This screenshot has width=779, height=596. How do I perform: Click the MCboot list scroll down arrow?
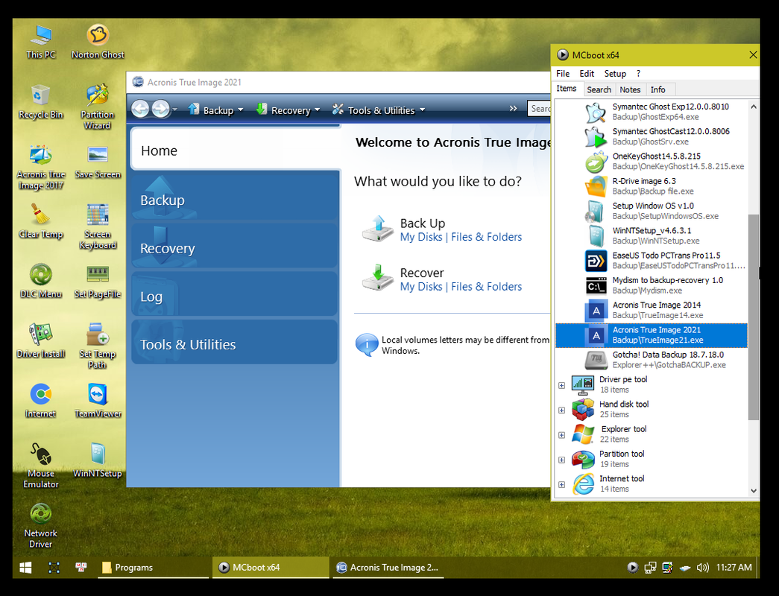753,490
